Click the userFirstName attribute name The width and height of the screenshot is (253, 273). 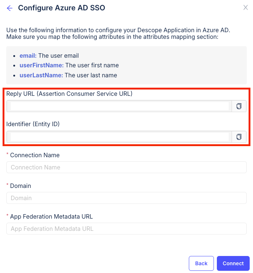click(x=41, y=65)
